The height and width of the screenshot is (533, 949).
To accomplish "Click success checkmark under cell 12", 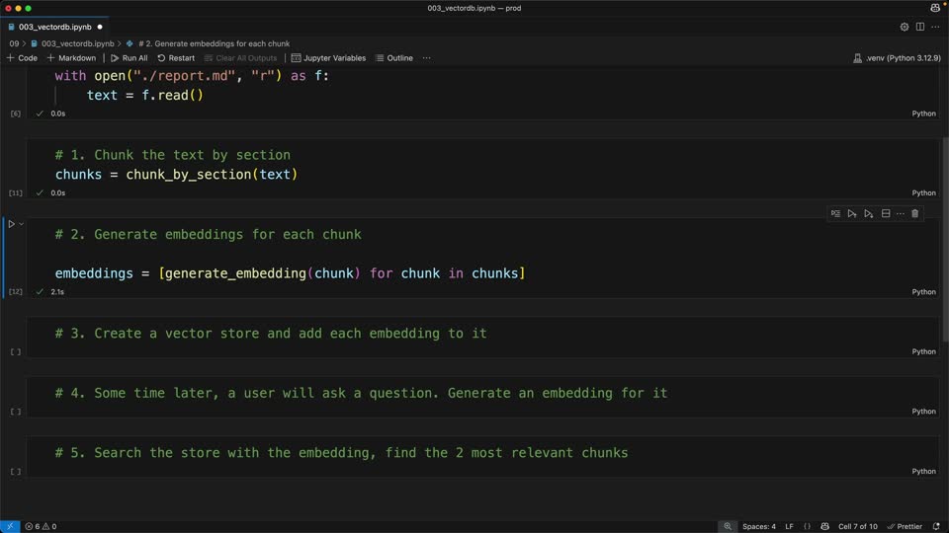I will click(x=40, y=292).
